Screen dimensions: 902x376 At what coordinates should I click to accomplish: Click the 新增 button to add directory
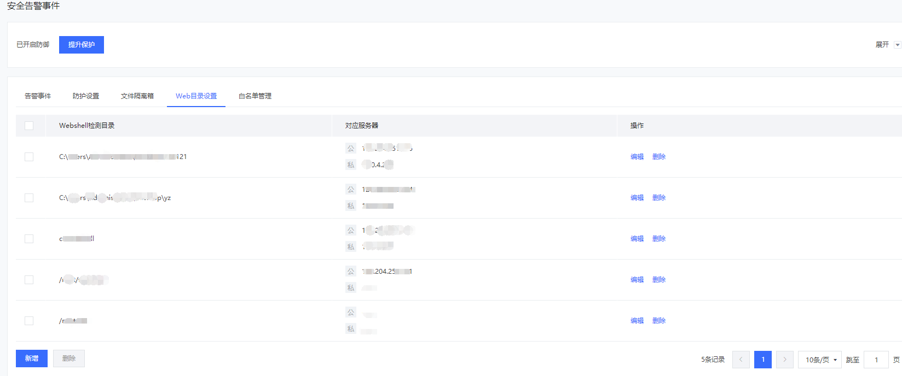[32, 359]
